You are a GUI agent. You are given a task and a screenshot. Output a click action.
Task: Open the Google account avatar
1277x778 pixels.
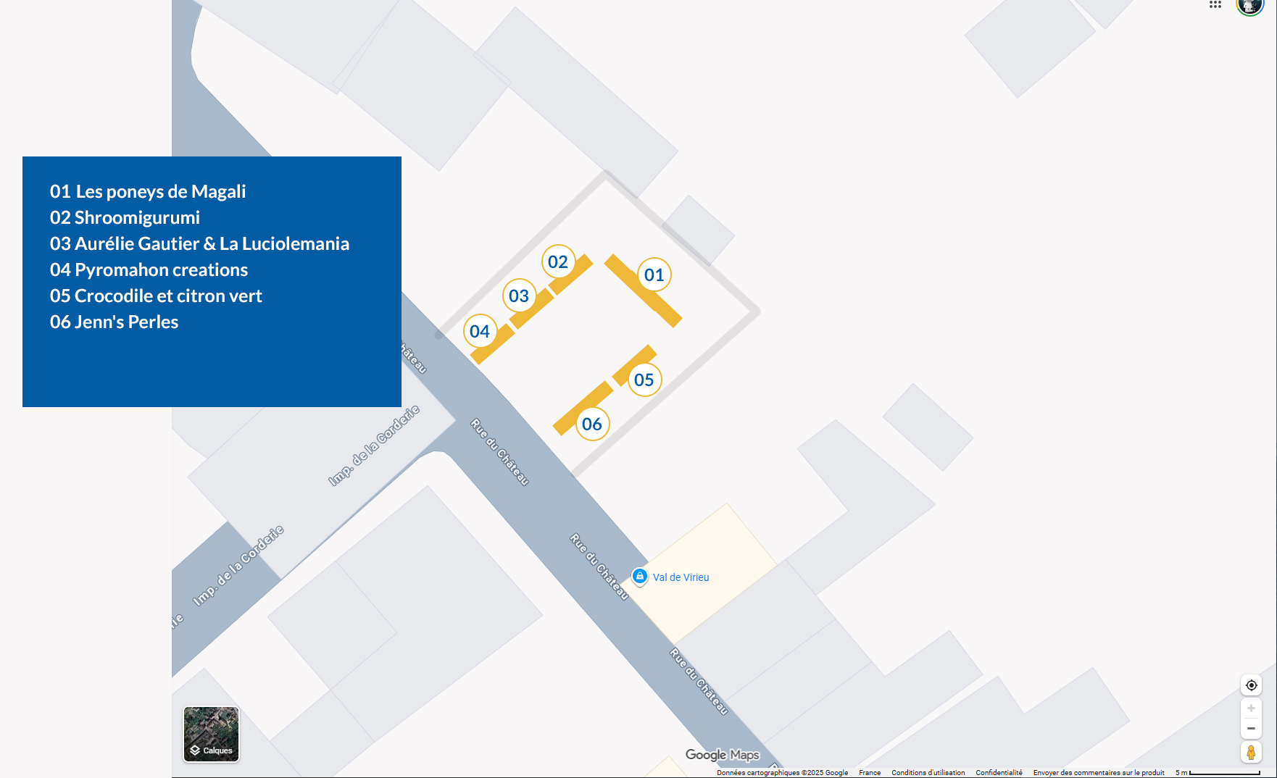[1249, 6]
